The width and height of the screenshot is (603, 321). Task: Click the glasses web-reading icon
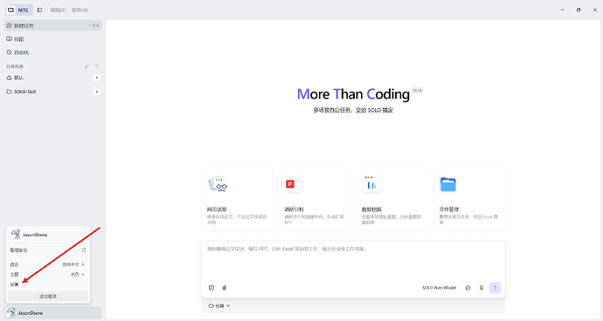(218, 184)
